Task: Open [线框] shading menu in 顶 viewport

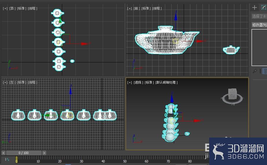Action: pyautogui.click(x=32, y=8)
